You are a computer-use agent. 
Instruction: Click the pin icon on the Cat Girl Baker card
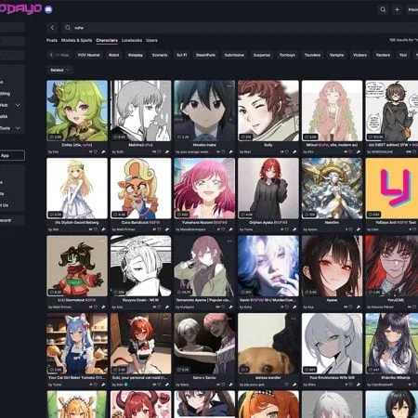point(103,385)
